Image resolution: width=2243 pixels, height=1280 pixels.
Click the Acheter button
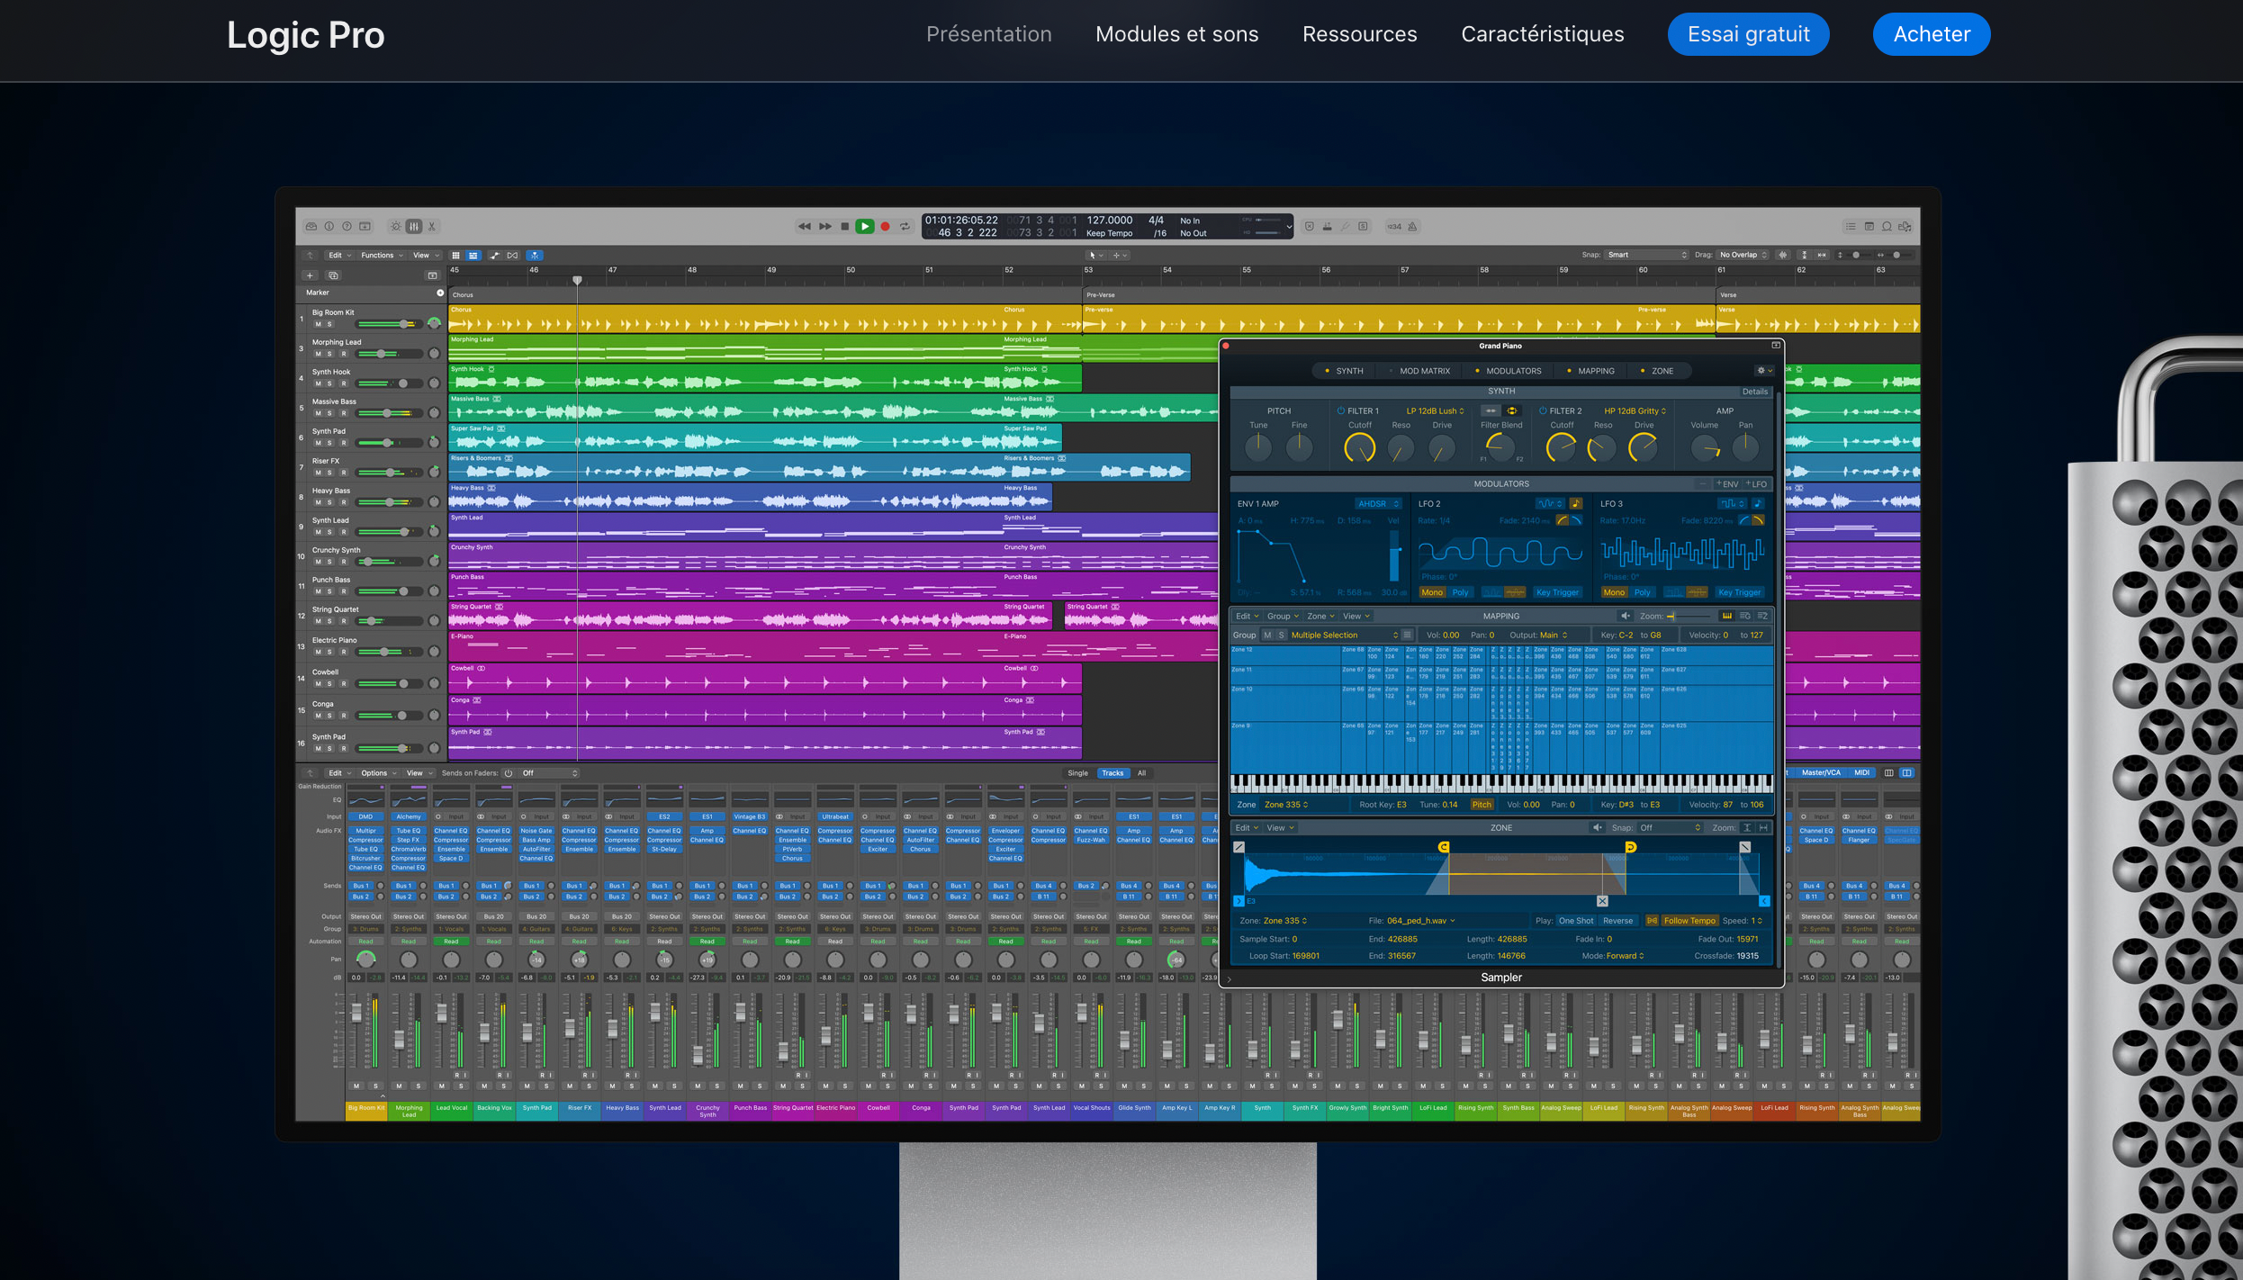[1932, 34]
